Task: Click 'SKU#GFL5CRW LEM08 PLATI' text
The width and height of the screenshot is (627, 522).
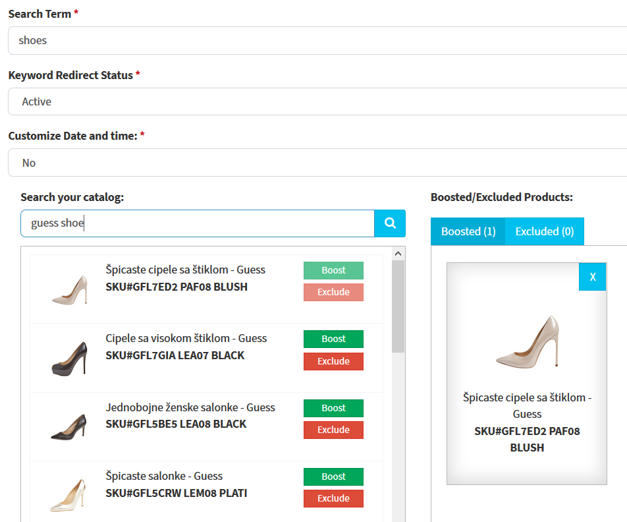Action: tap(177, 493)
